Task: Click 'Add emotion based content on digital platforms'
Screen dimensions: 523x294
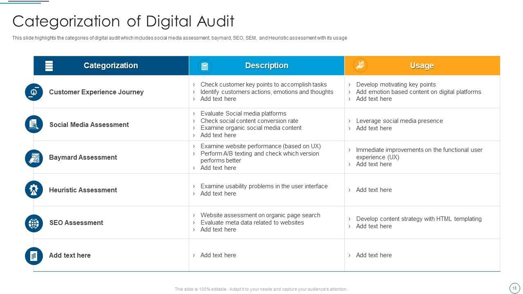Action: click(418, 92)
